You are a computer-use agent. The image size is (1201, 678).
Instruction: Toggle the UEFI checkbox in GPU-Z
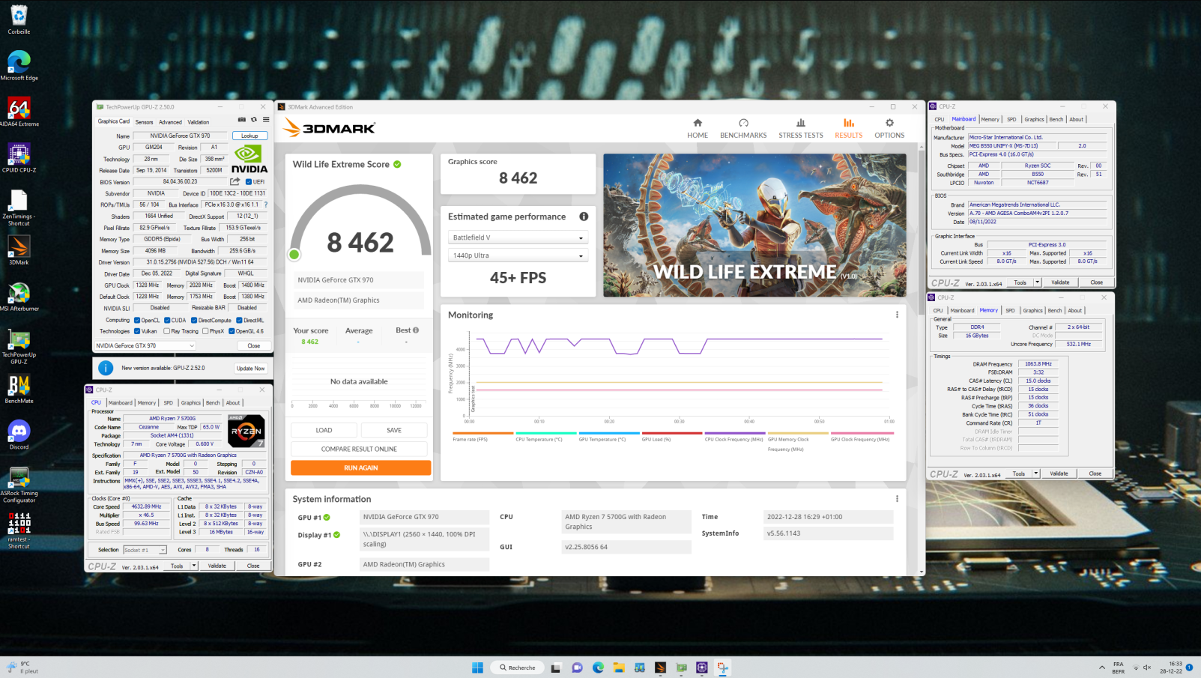(249, 182)
